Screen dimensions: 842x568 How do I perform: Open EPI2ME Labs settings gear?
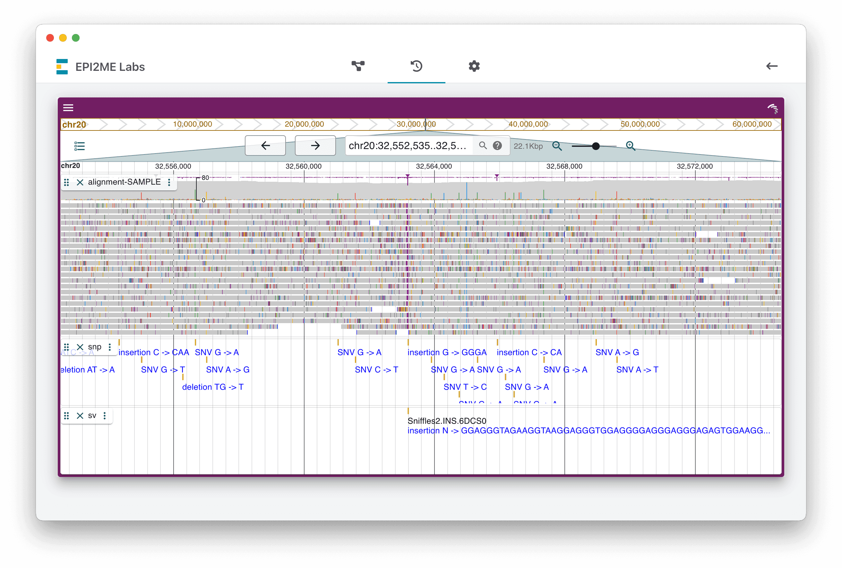tap(474, 66)
